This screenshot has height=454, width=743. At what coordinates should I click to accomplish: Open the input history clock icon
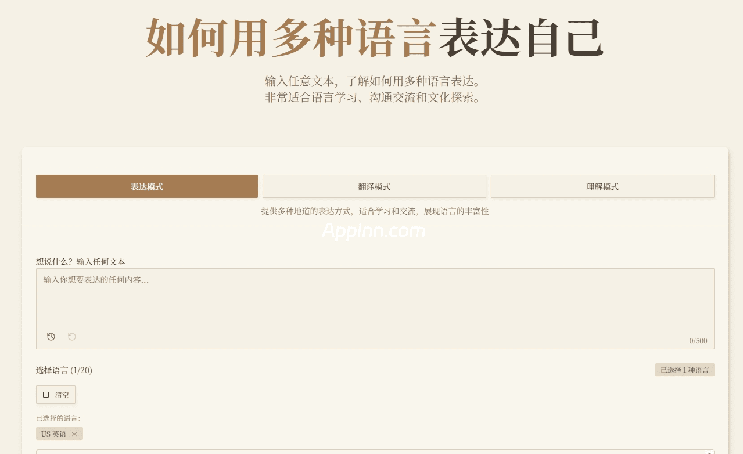click(51, 337)
